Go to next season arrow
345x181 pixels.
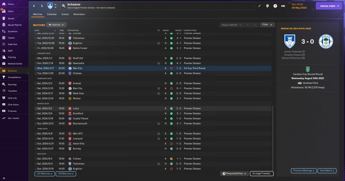(255, 25)
